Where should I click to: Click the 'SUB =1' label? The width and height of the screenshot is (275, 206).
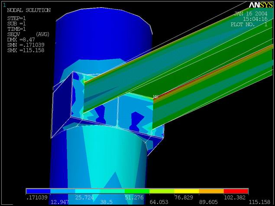[16, 24]
